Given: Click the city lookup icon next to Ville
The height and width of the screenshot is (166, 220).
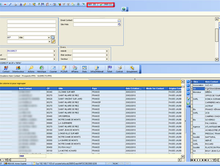Looking at the screenshot, I should tap(53, 38).
